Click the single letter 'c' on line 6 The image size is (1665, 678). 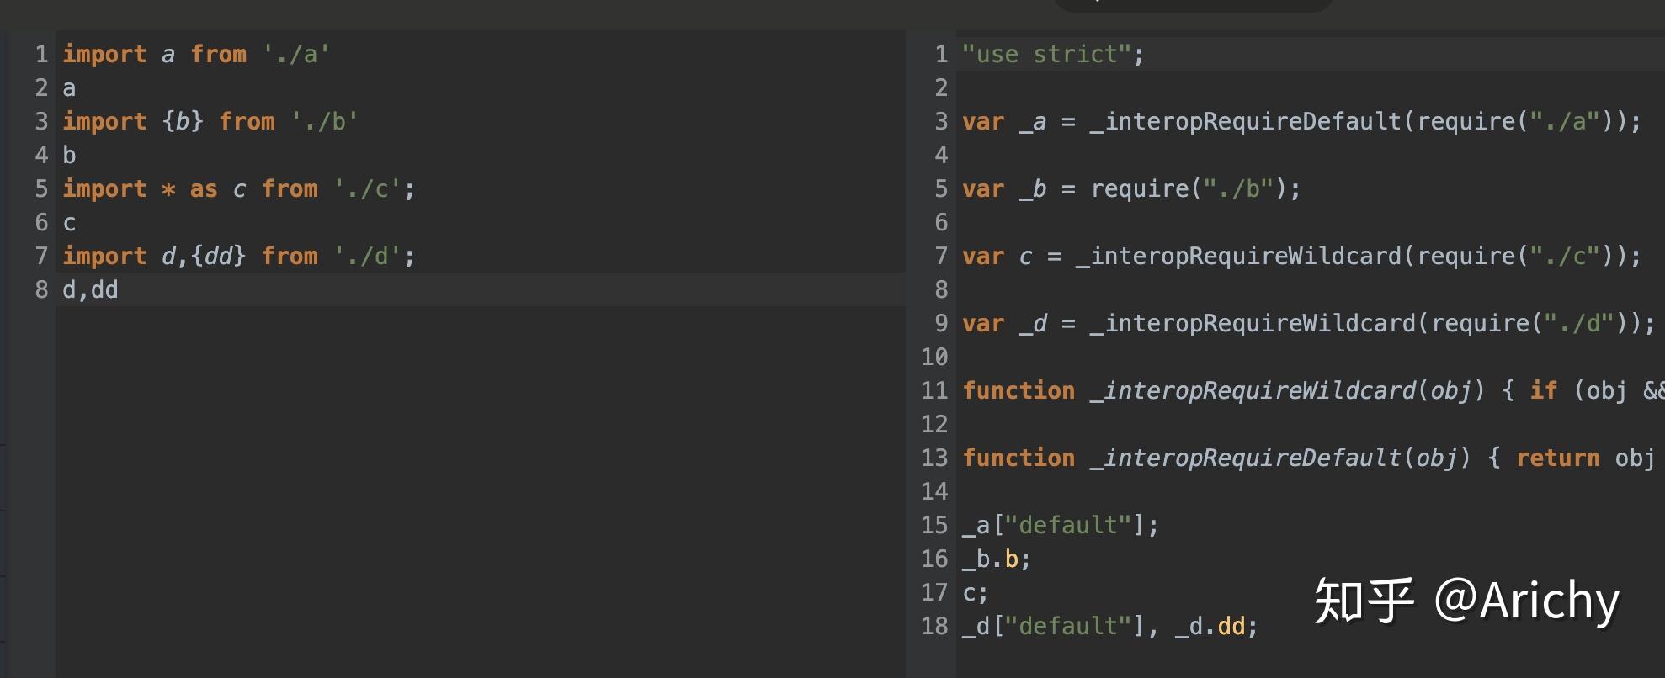point(69,223)
